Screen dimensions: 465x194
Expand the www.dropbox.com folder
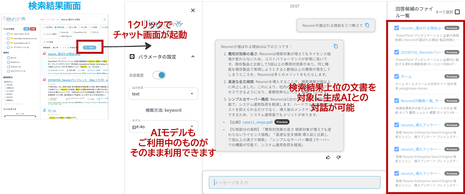tap(5, 43)
